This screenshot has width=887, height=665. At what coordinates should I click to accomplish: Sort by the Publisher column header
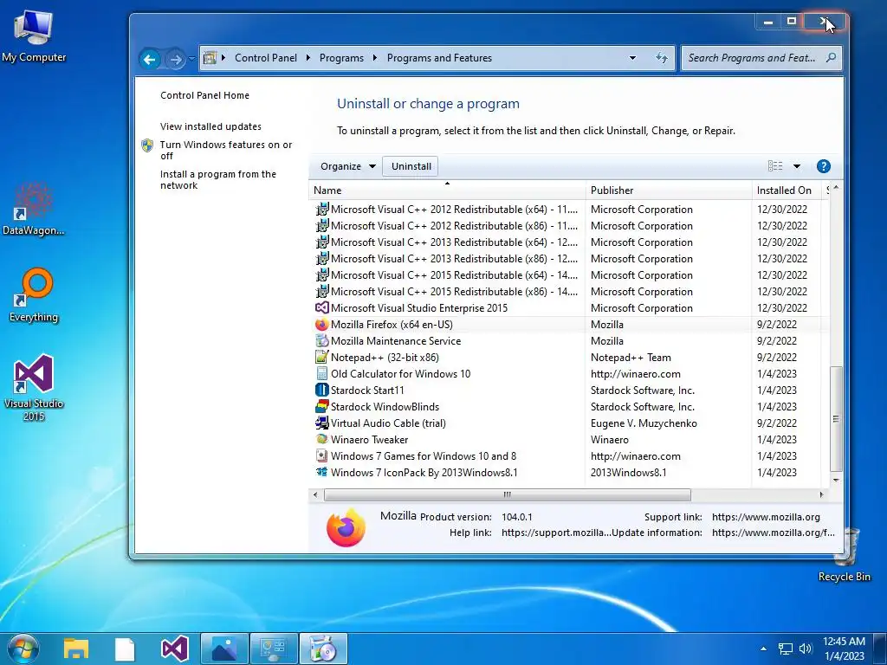coord(669,190)
